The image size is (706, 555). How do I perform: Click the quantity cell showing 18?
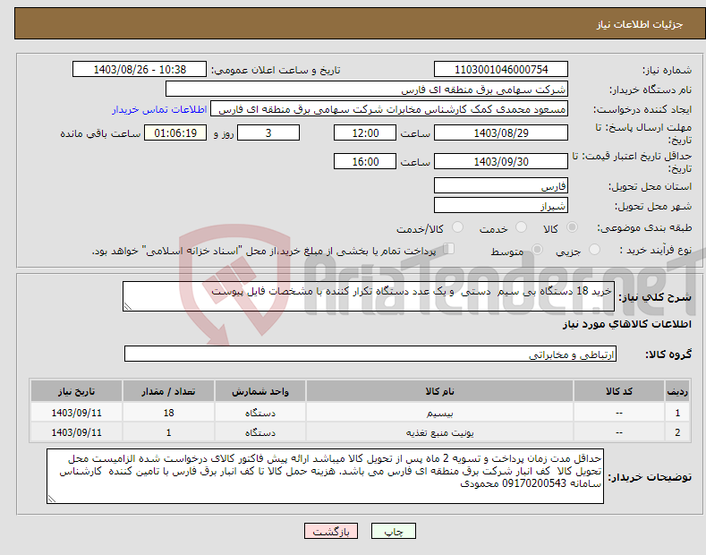coord(168,413)
